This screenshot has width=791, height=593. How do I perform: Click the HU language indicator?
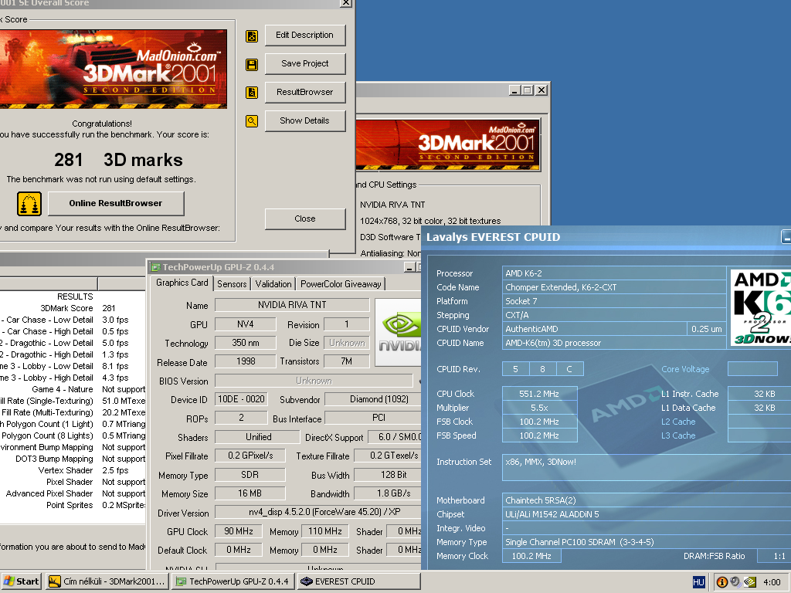click(698, 582)
